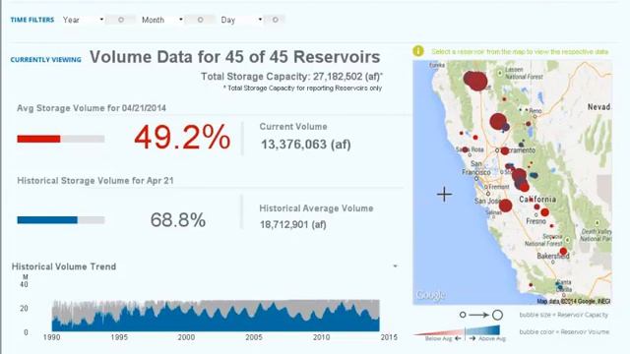The width and height of the screenshot is (630, 354).
Task: Toggle the Day filter switch
Action: (x=275, y=20)
